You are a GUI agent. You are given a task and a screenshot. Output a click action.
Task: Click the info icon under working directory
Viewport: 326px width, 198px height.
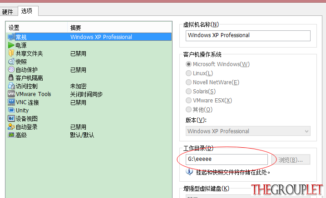[x=189, y=172]
